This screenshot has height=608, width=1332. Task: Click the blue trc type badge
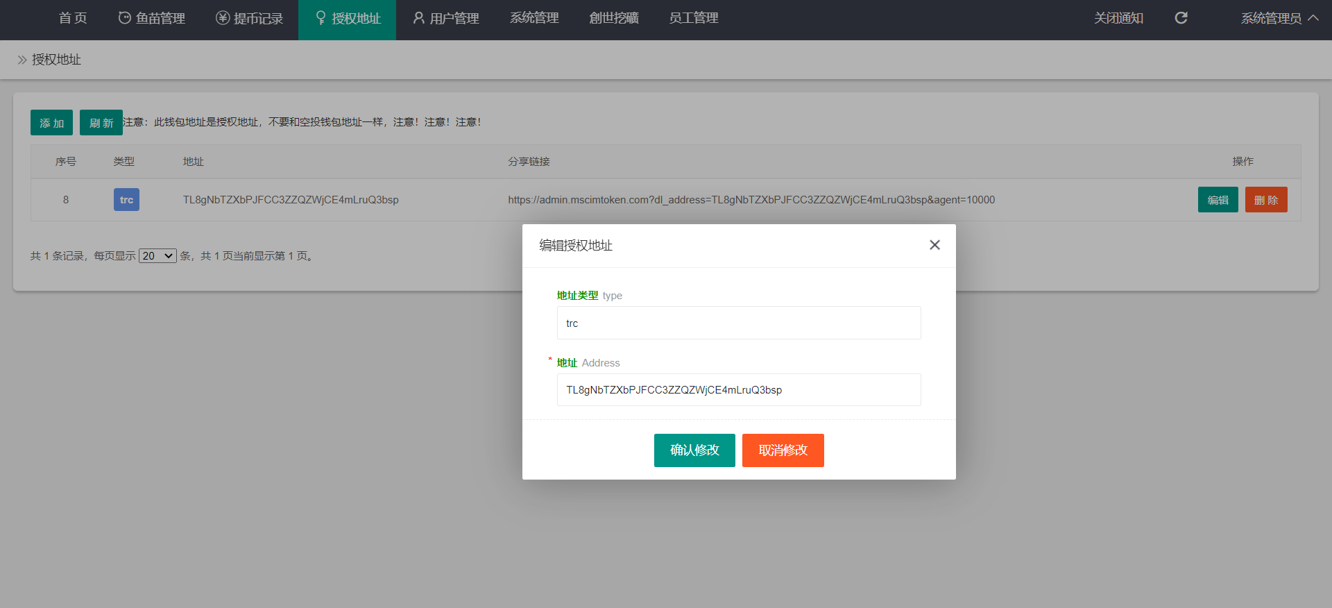pyautogui.click(x=126, y=200)
